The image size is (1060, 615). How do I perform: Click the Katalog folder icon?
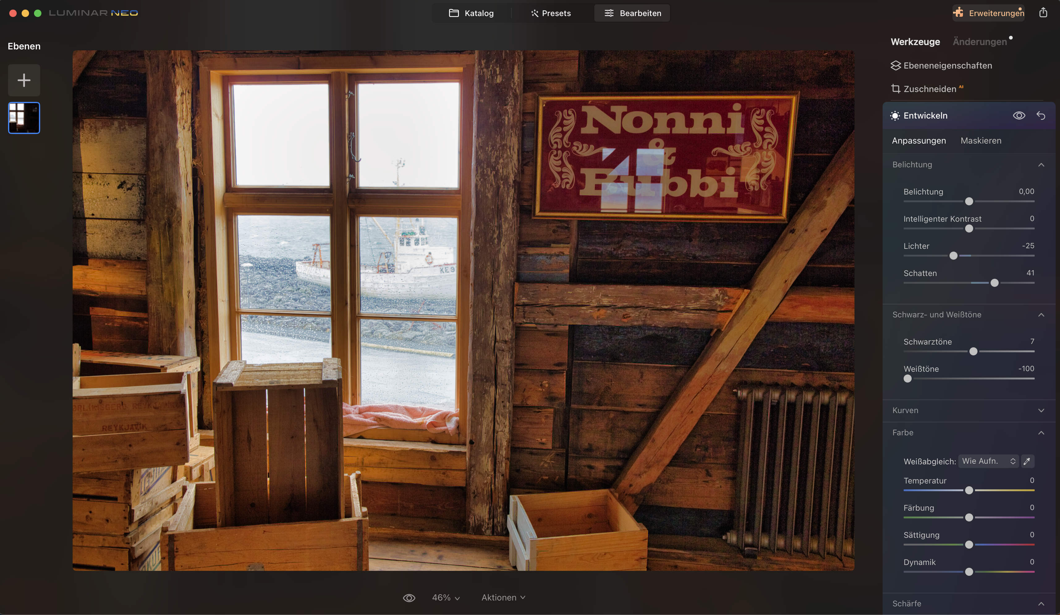pos(454,13)
